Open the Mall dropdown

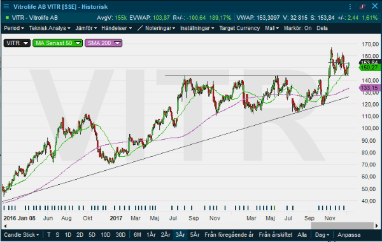272,28
